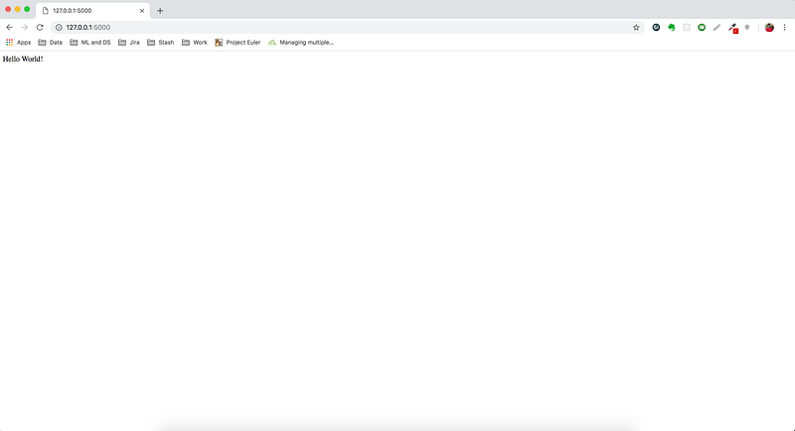Open the Evernote elephant extension
This screenshot has width=795, height=431.
tap(672, 28)
